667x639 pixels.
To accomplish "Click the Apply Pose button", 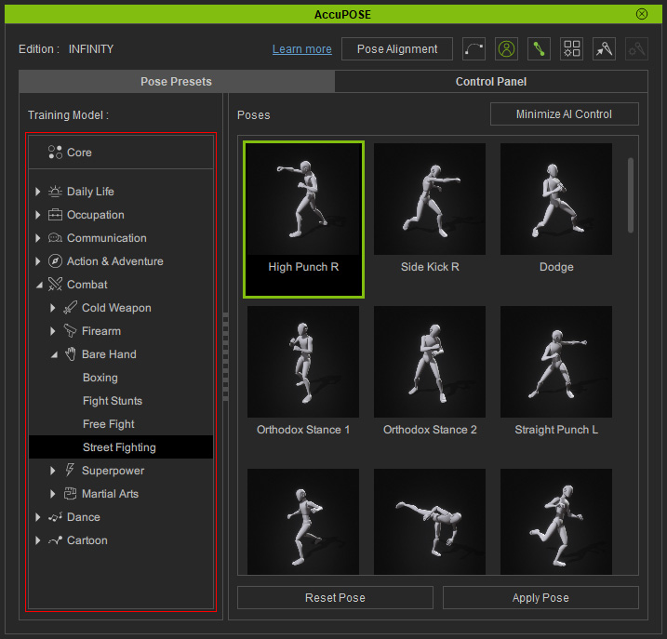I will click(540, 598).
